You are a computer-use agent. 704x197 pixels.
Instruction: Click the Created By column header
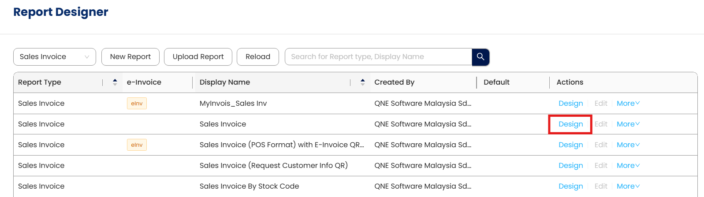tap(394, 82)
